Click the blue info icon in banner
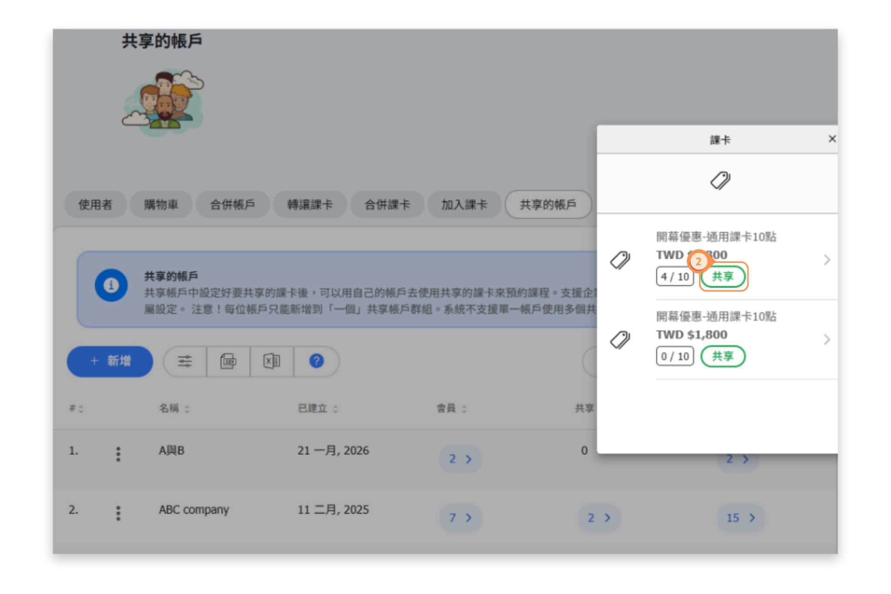The height and width of the screenshot is (594, 891). (111, 285)
